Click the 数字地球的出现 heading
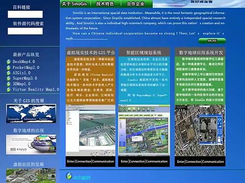 [29, 130]
